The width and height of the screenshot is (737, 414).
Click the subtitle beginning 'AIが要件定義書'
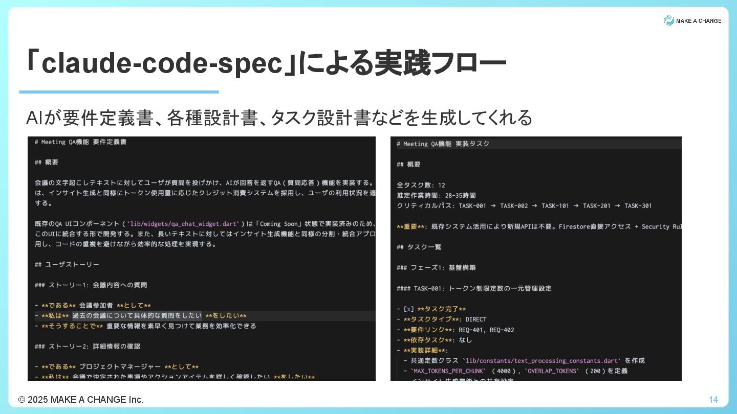pos(279,118)
